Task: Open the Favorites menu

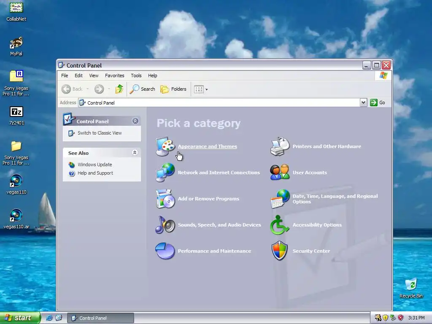Action: pos(115,76)
